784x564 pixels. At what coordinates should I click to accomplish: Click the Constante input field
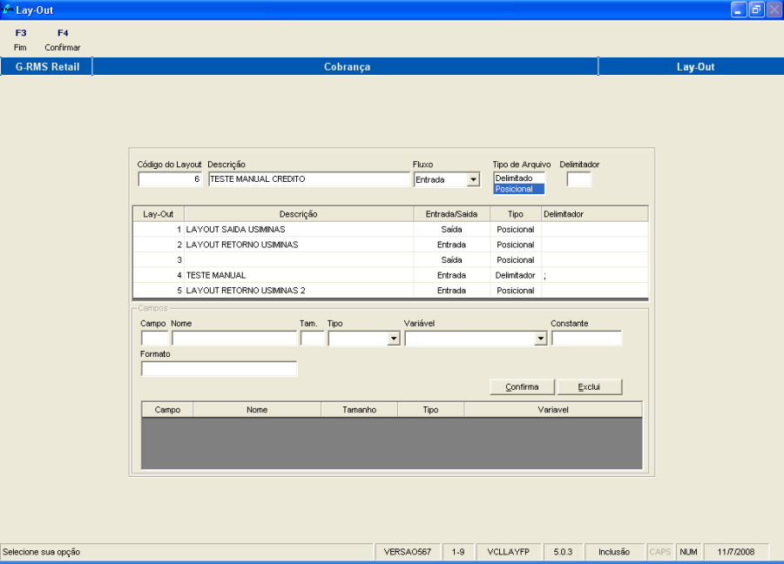[586, 339]
